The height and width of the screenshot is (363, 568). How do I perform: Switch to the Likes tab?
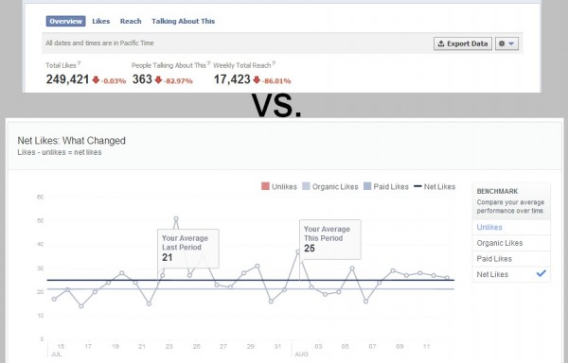click(100, 21)
